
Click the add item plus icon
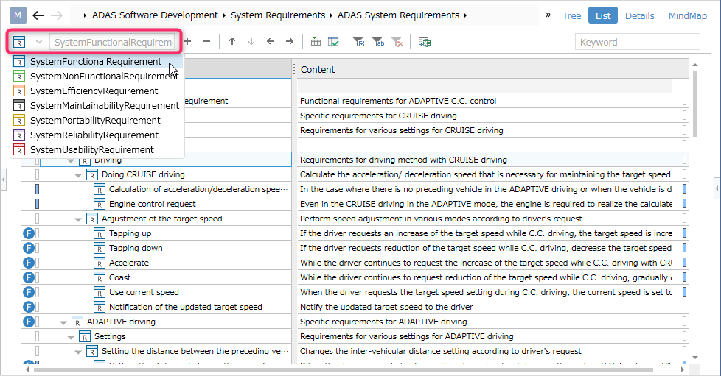point(187,42)
